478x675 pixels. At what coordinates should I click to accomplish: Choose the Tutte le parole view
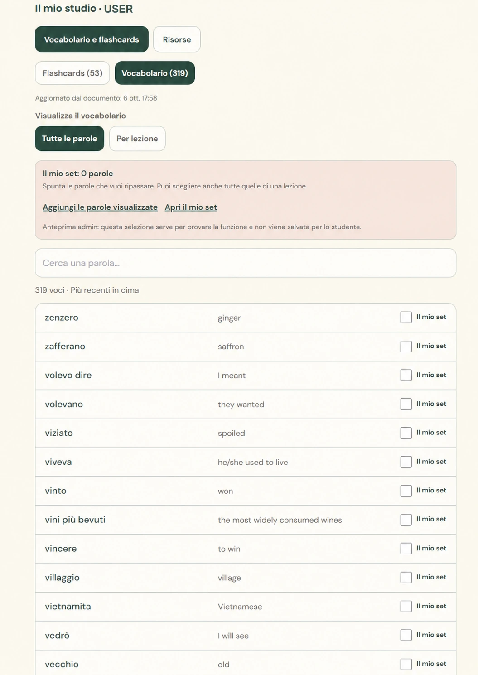(69, 139)
